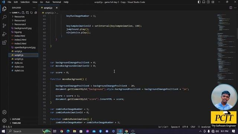Open background2.jpg in Explorer
The image size is (238, 134).
tap(23, 28)
